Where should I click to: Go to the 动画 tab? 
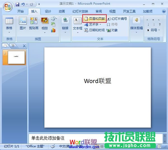tap(62, 12)
